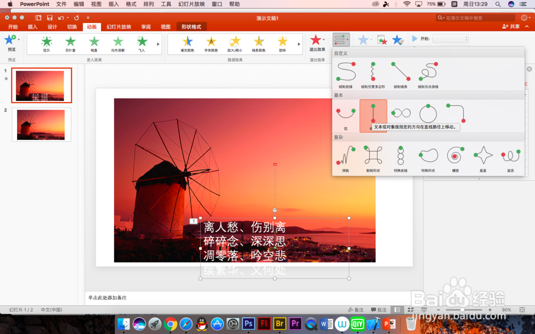
Task: Select the 特殊形状 complex motion path
Action: point(428,158)
